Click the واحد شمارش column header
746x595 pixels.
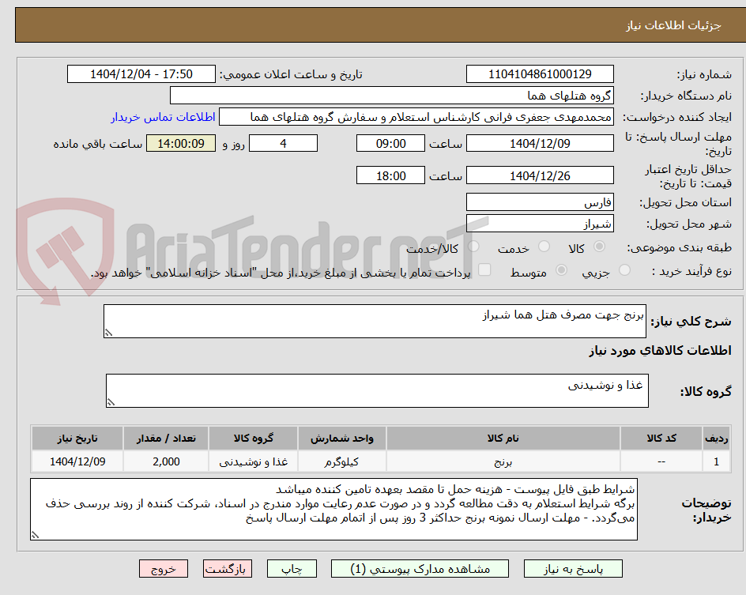pyautogui.click(x=341, y=438)
